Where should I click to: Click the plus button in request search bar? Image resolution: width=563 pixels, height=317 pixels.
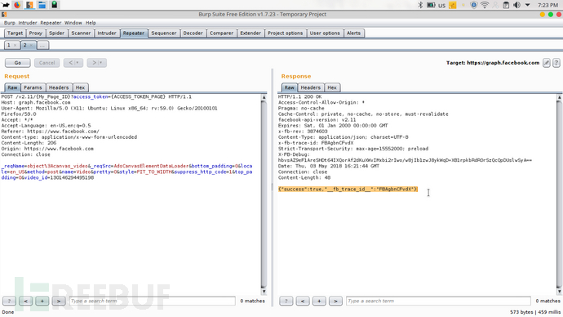[x=42, y=301]
